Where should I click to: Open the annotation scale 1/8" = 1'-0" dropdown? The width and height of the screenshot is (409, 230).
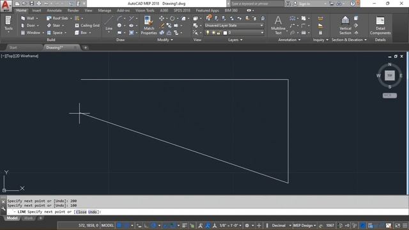[x=230, y=226]
